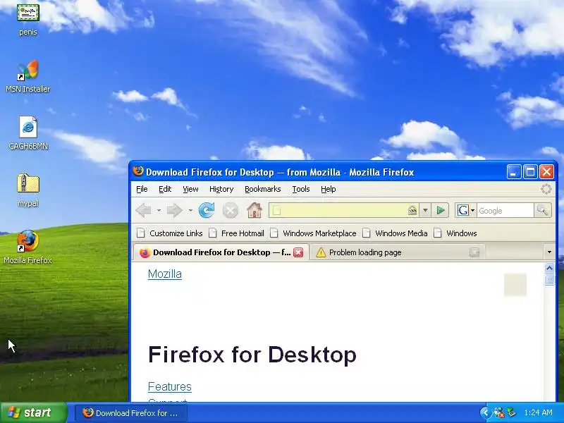This screenshot has width=564, height=423.
Task: Open the list all tabs dropdown
Action: pos(549,252)
